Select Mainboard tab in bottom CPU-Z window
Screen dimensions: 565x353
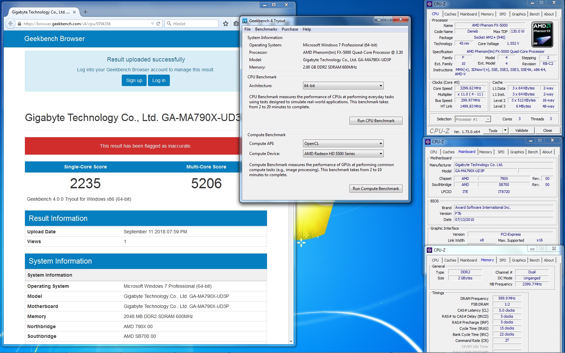(x=468, y=260)
